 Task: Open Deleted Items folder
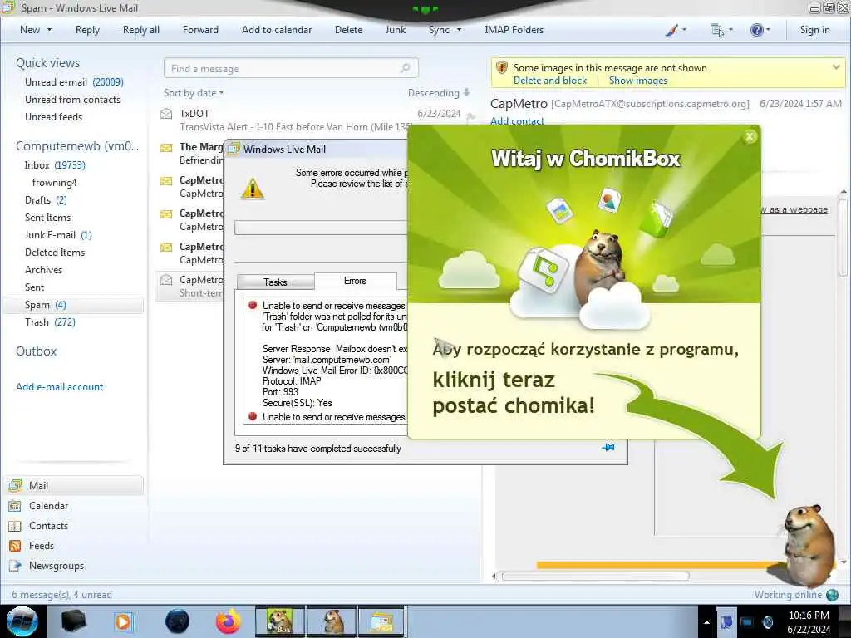click(x=55, y=253)
